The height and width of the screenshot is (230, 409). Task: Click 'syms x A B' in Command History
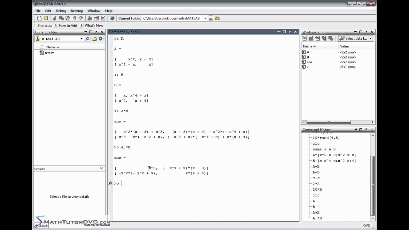point(324,149)
